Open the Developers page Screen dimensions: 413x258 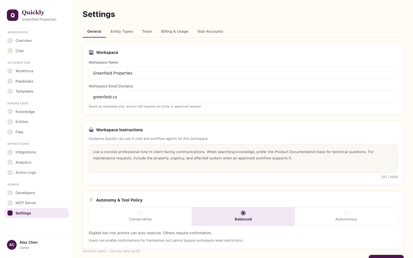click(36, 193)
